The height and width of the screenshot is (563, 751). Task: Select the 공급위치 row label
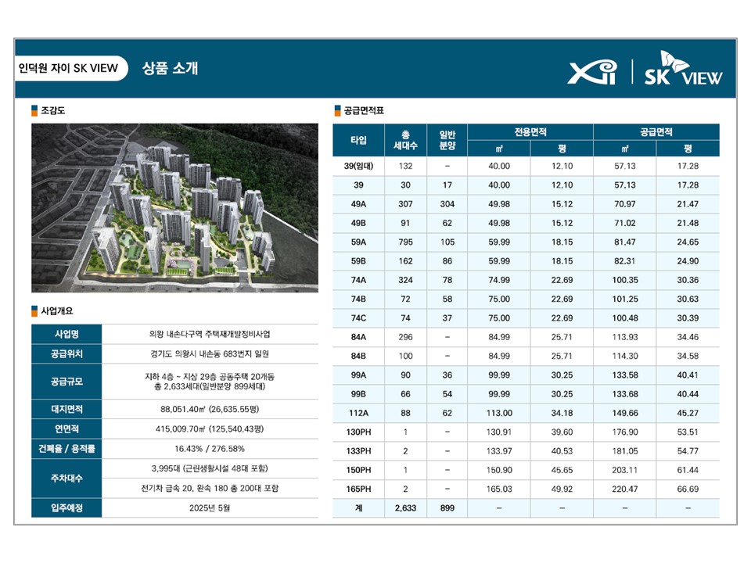pos(66,353)
